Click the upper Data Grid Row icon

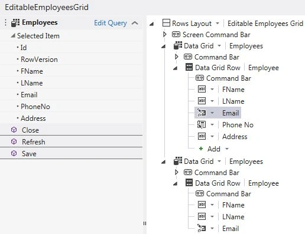(189, 67)
